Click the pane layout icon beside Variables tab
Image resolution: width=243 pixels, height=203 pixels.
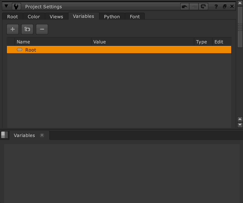[x=4, y=135]
